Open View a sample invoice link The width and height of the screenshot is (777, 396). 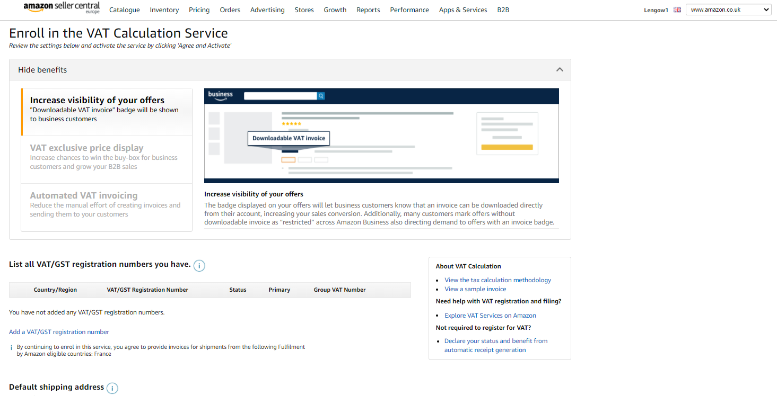[x=475, y=289]
